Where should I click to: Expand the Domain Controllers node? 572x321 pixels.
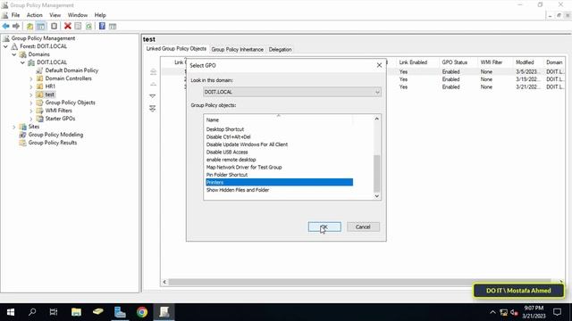(31, 78)
